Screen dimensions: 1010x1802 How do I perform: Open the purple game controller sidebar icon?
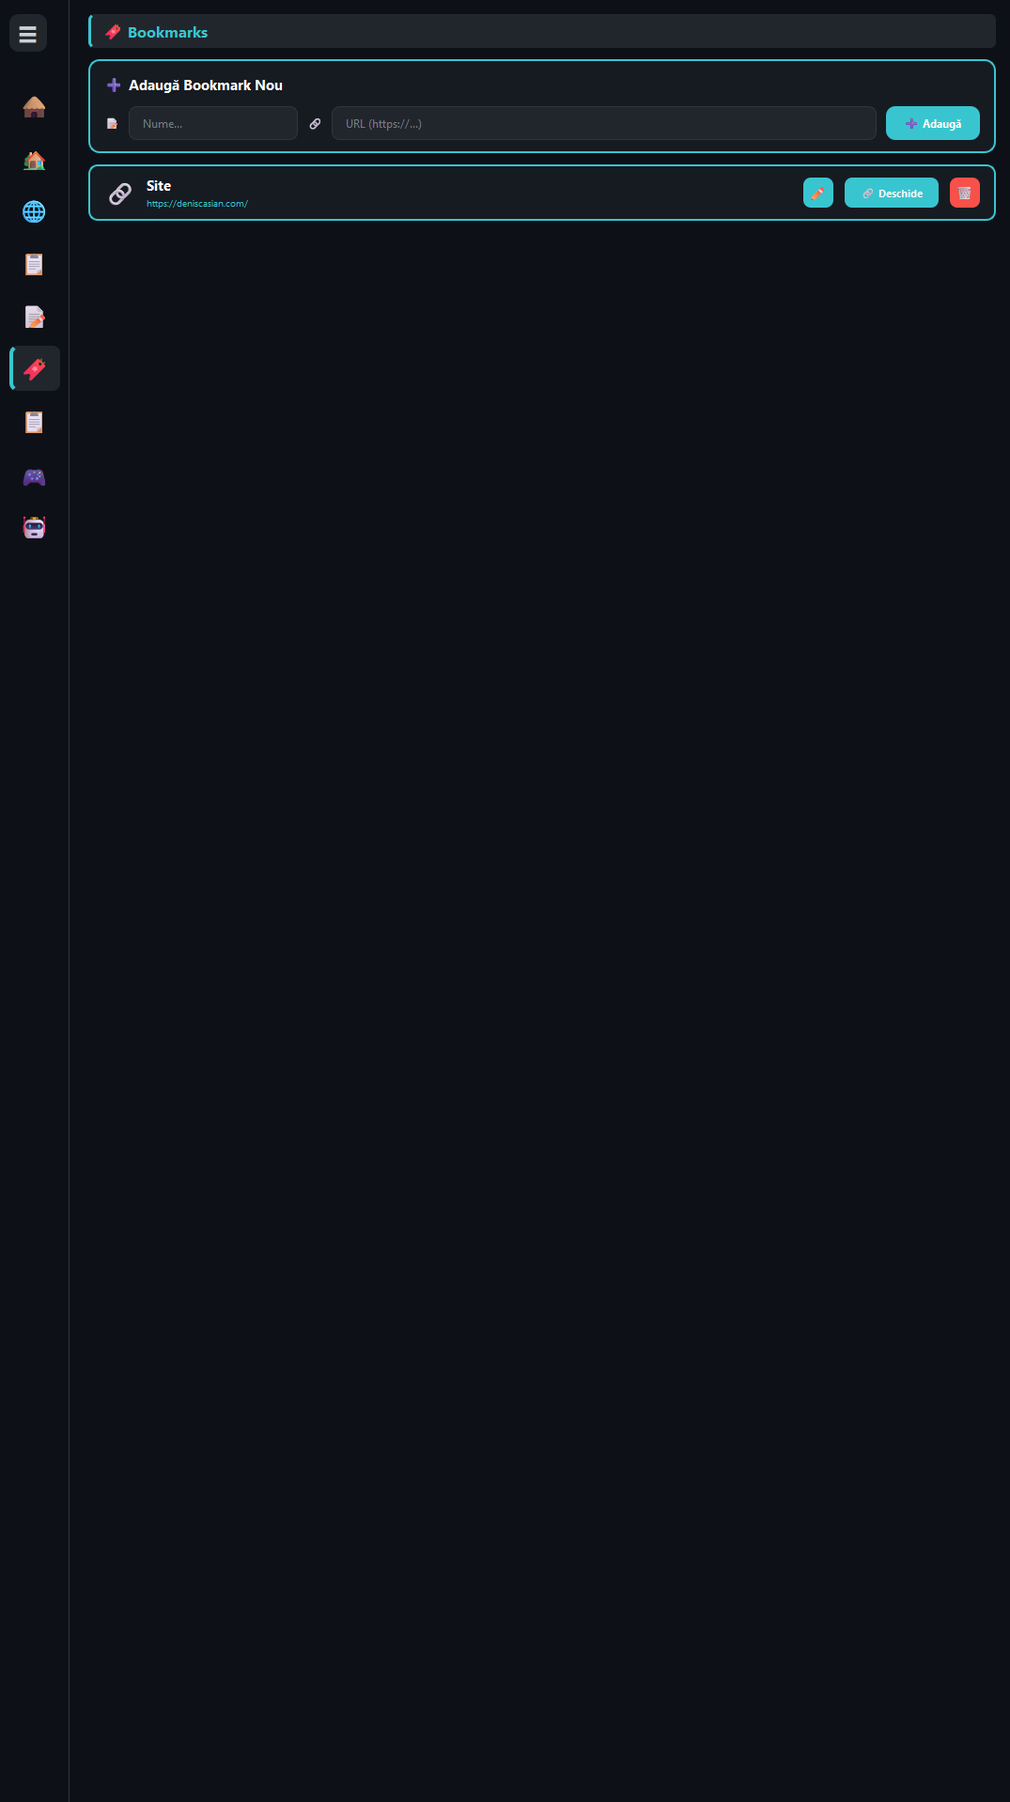coord(35,476)
